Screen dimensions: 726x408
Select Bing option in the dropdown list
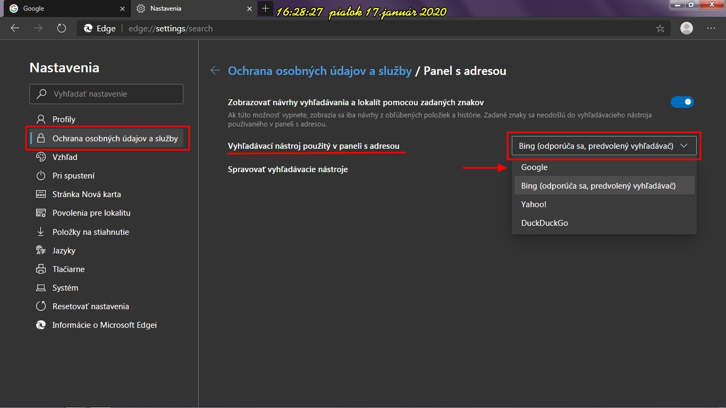604,186
